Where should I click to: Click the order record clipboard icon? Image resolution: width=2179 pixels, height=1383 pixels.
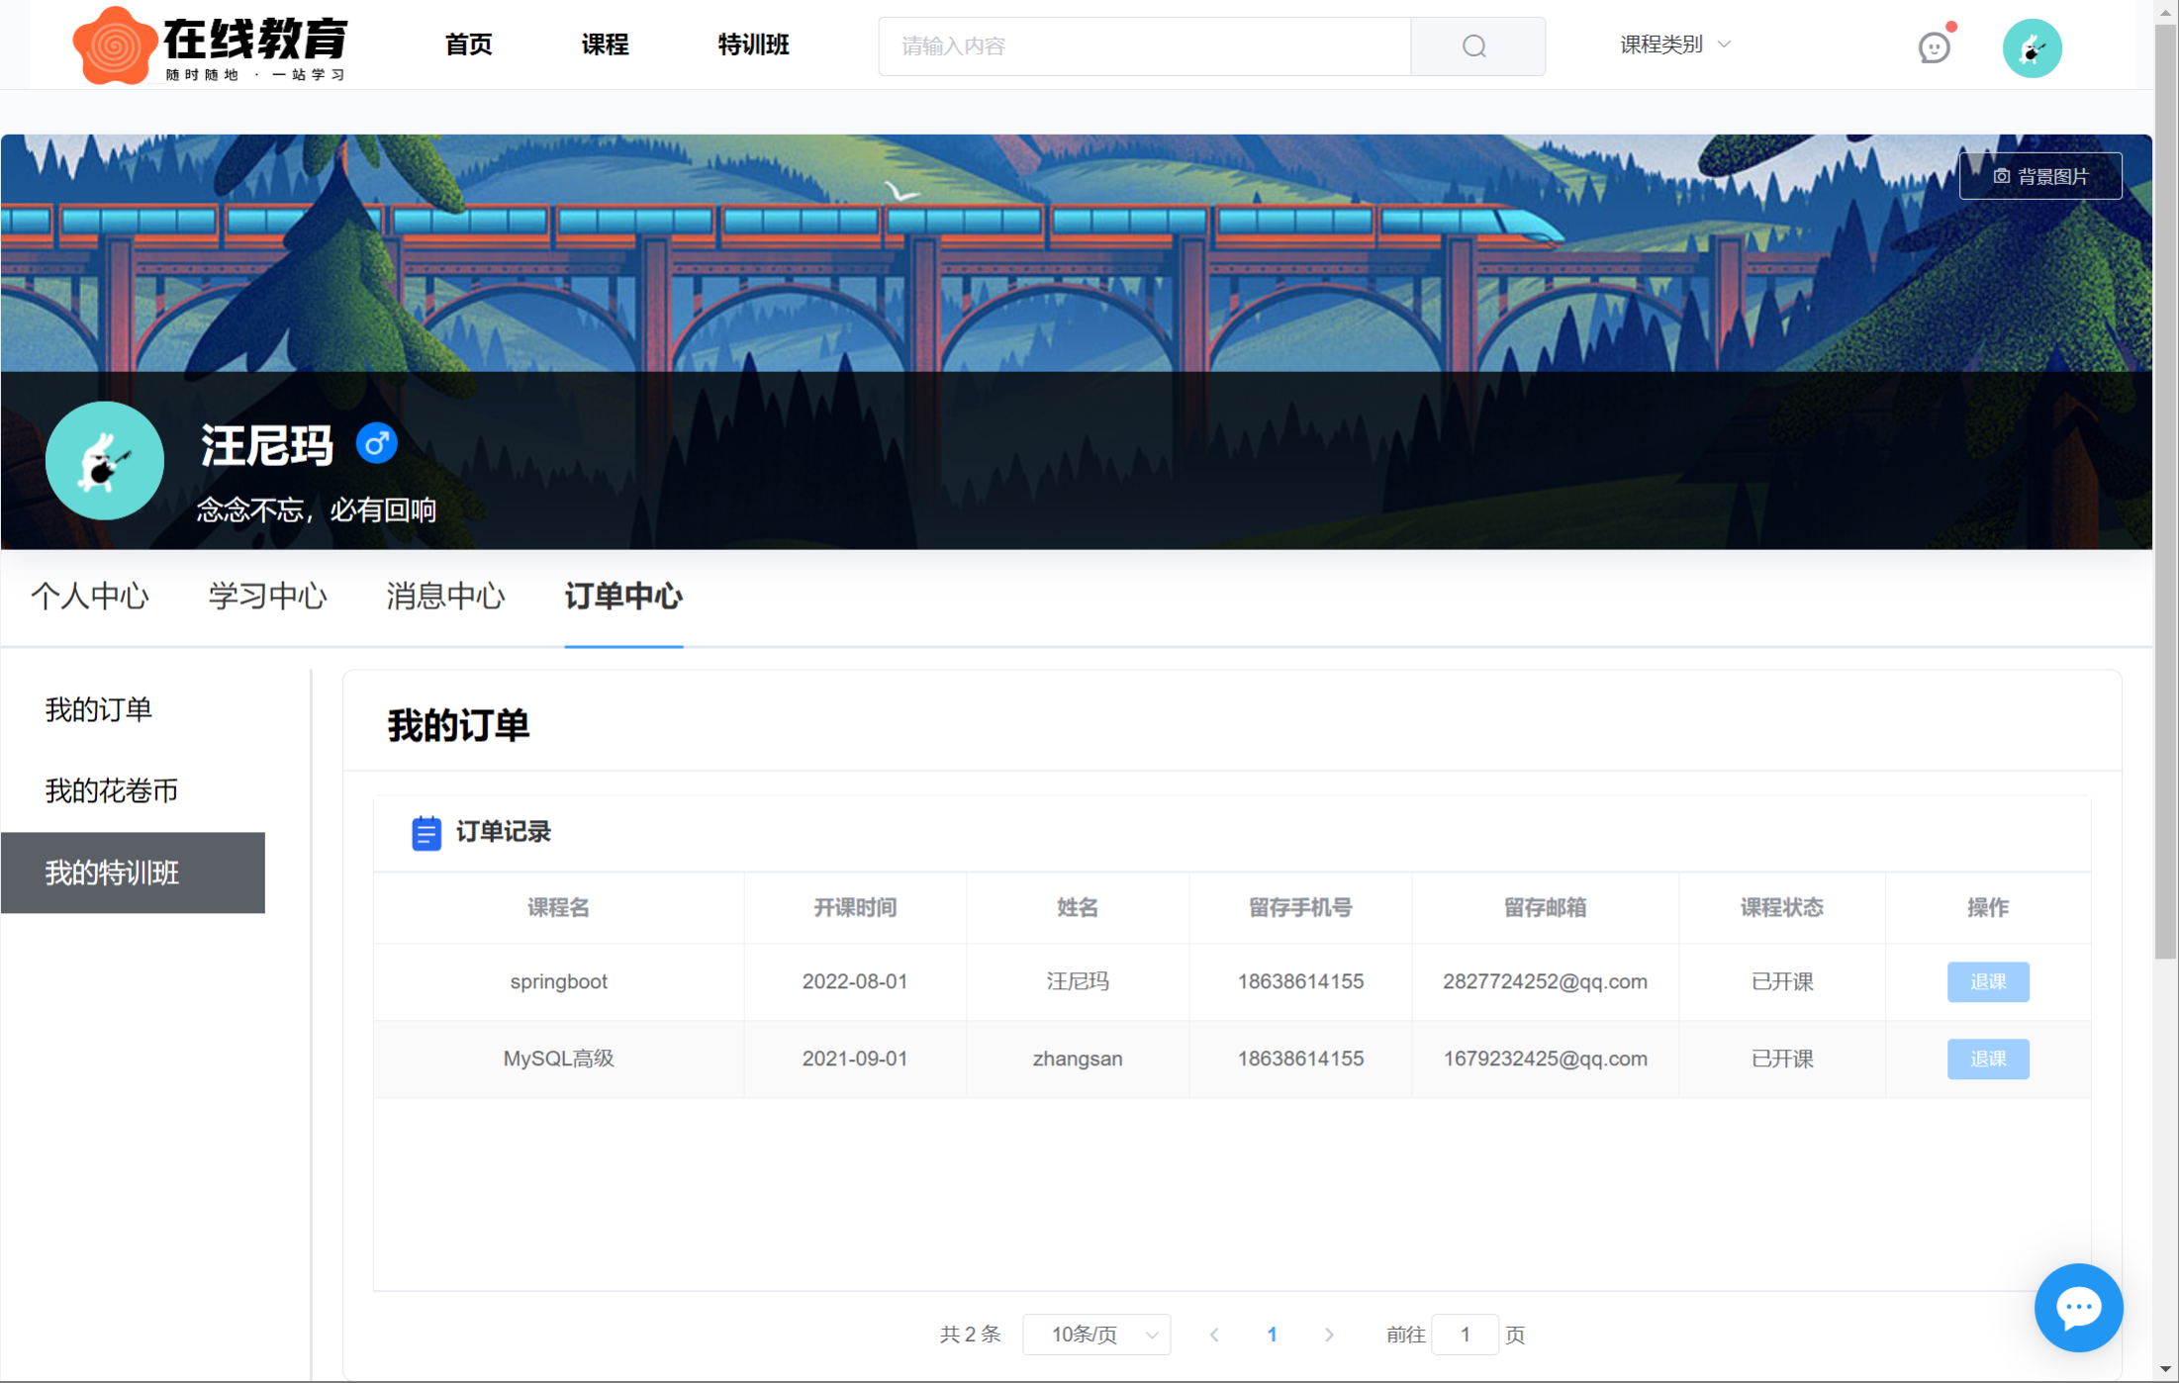(x=426, y=833)
